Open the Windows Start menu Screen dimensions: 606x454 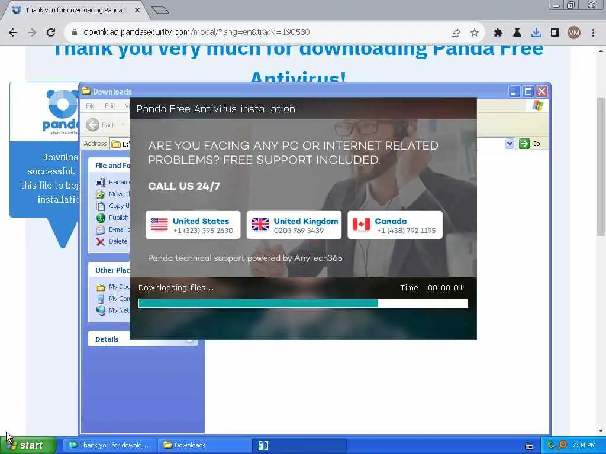[x=28, y=445]
